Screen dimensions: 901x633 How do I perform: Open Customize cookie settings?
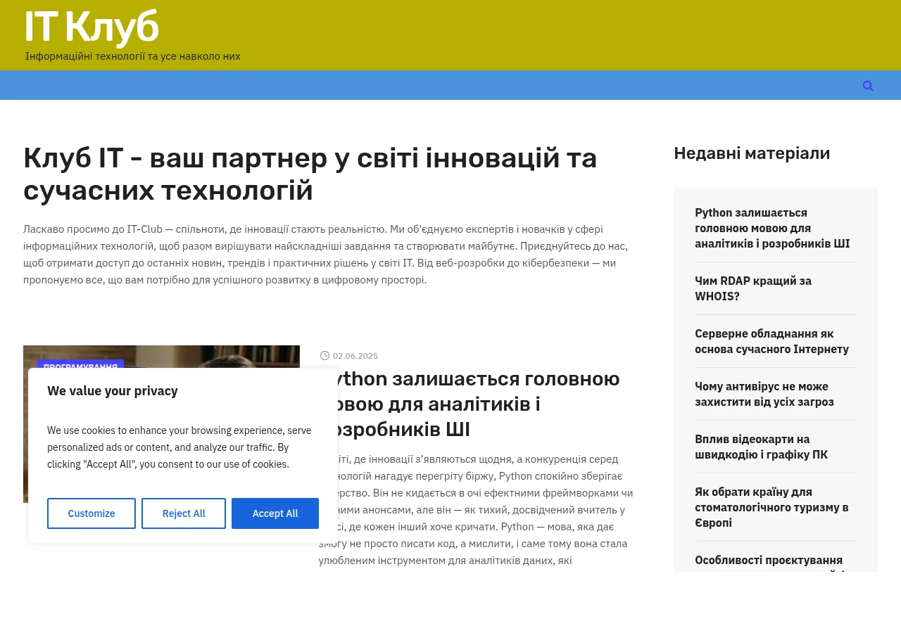click(x=92, y=513)
